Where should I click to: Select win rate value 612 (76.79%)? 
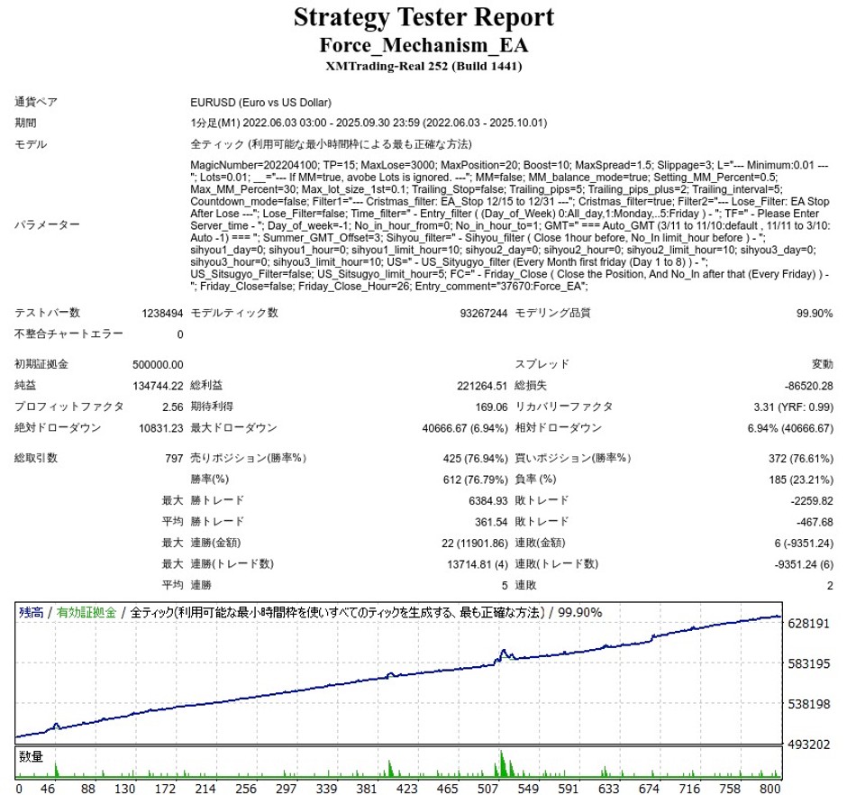(476, 480)
